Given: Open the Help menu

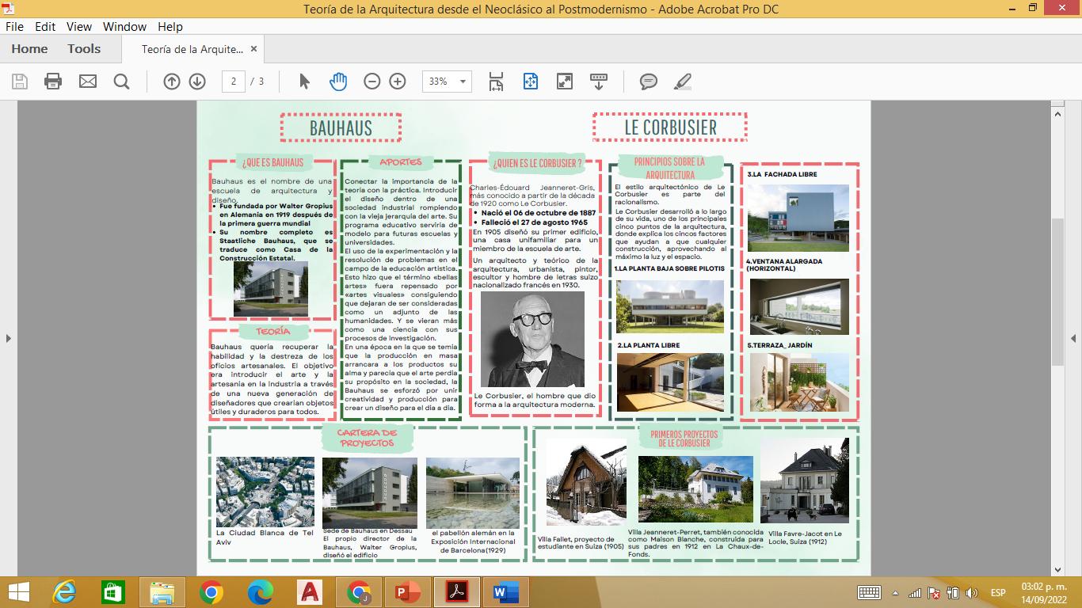Looking at the screenshot, I should pos(170,26).
